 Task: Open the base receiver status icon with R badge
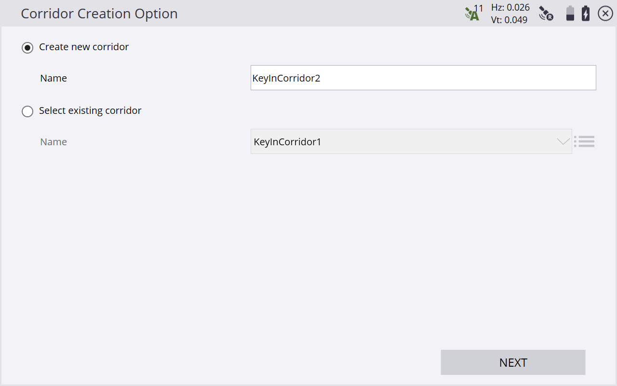pos(546,14)
